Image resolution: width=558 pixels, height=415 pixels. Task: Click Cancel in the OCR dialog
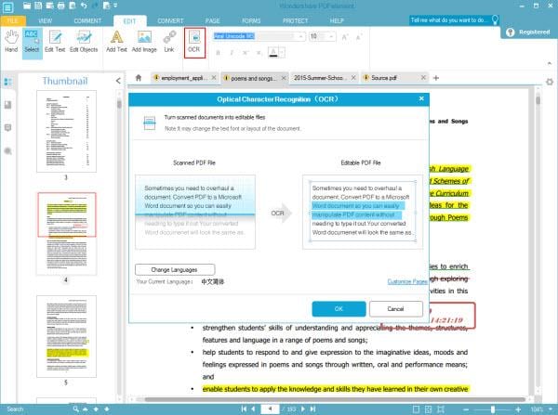(x=396, y=309)
